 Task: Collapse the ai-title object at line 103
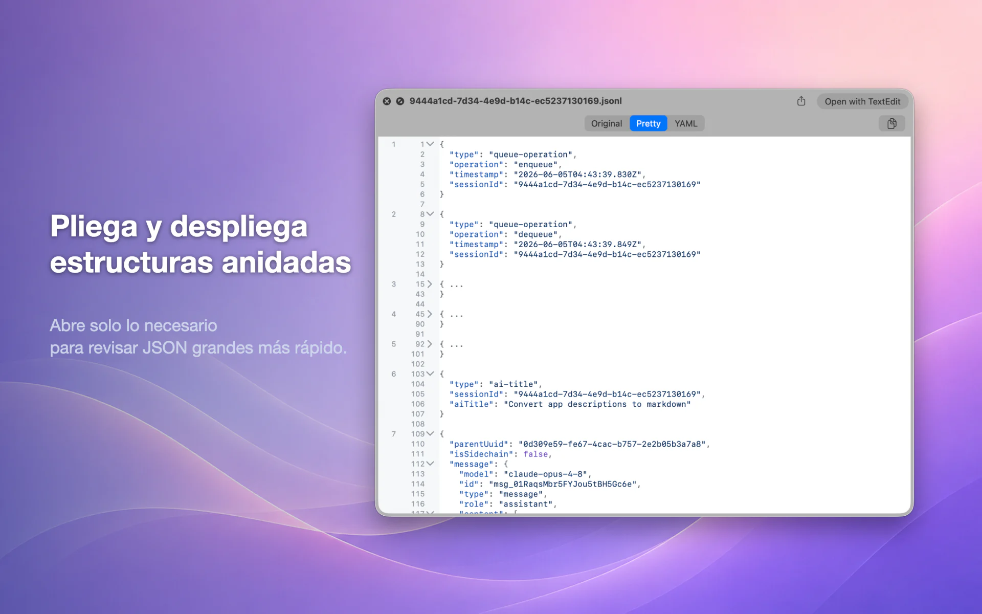tap(430, 374)
